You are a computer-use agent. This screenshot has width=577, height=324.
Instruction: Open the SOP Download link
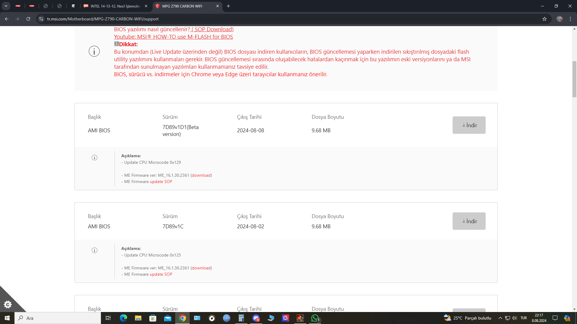pos(212,29)
